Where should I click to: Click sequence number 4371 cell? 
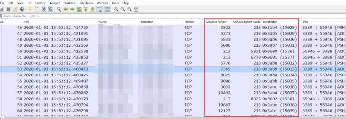pos(225,34)
